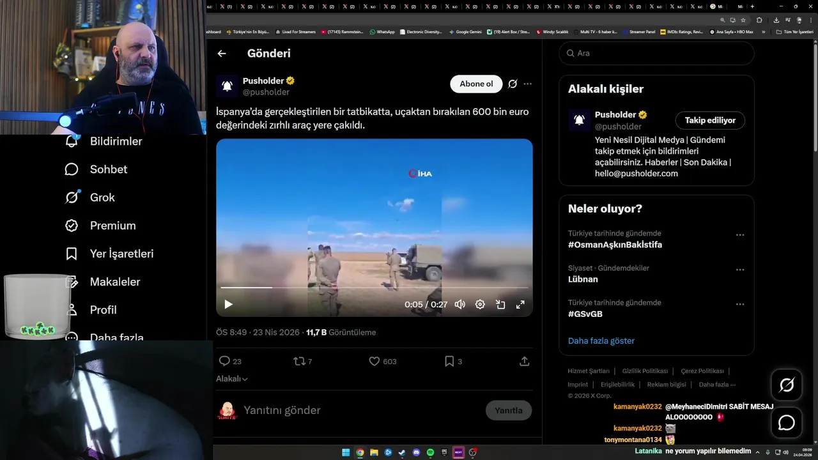The width and height of the screenshot is (818, 460).
Task: Enter fullscreen video mode
Action: tap(520, 305)
